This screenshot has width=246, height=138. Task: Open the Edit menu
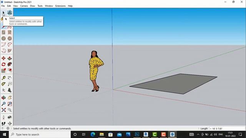pos(9,6)
